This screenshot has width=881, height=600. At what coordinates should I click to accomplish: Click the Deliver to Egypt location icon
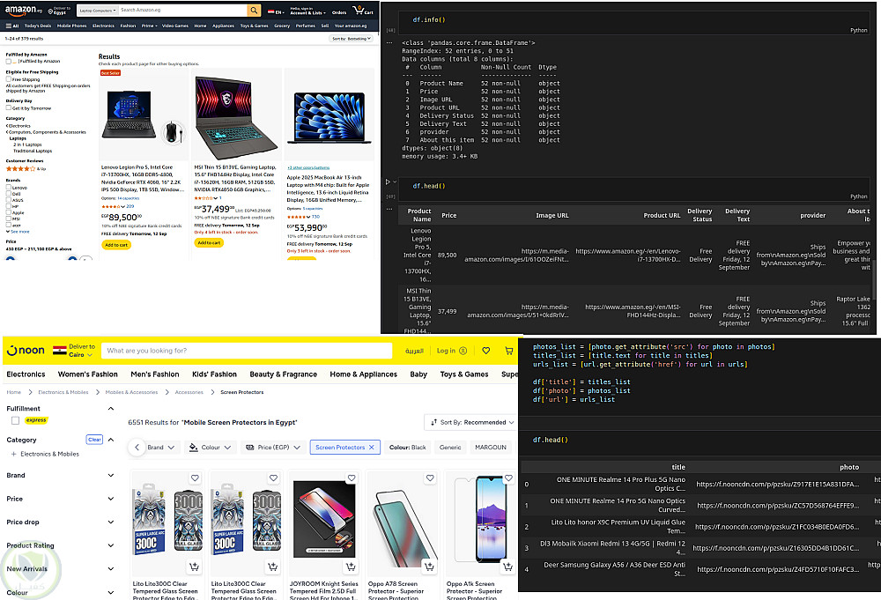(50, 11)
